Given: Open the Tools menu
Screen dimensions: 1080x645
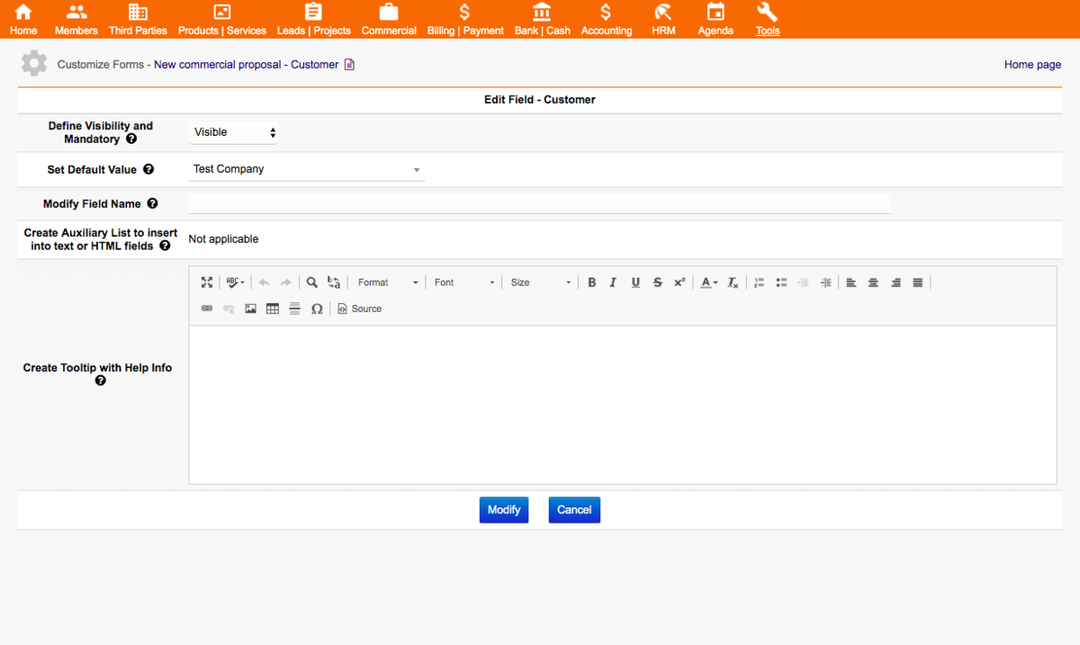Looking at the screenshot, I should click(x=767, y=19).
